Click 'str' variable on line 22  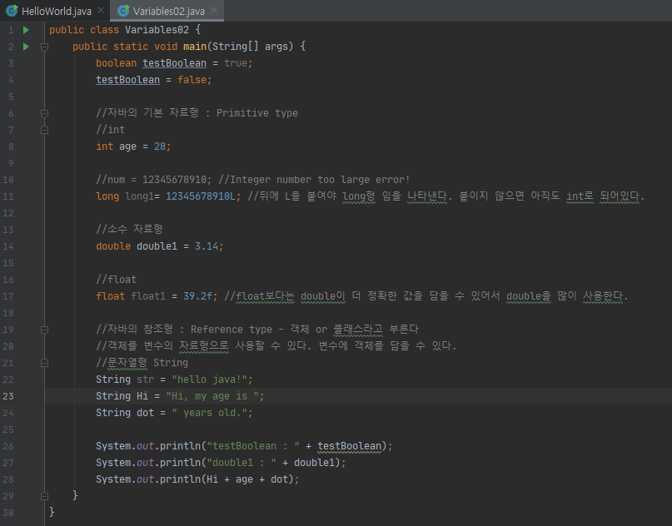click(x=145, y=380)
